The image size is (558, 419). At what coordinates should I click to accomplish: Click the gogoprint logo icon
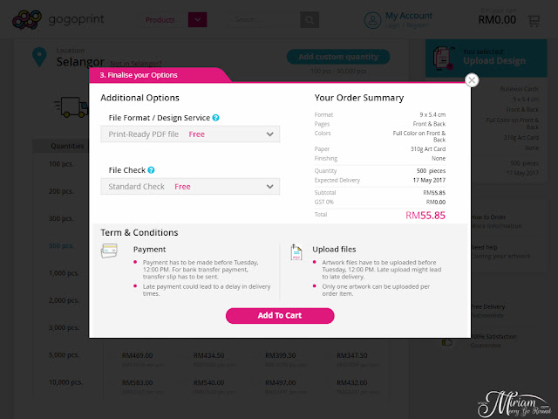pos(27,19)
